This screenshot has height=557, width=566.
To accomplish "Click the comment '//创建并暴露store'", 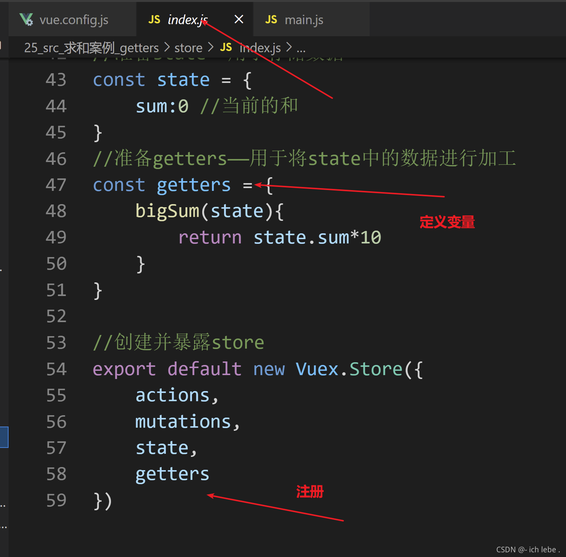I will tap(178, 342).
